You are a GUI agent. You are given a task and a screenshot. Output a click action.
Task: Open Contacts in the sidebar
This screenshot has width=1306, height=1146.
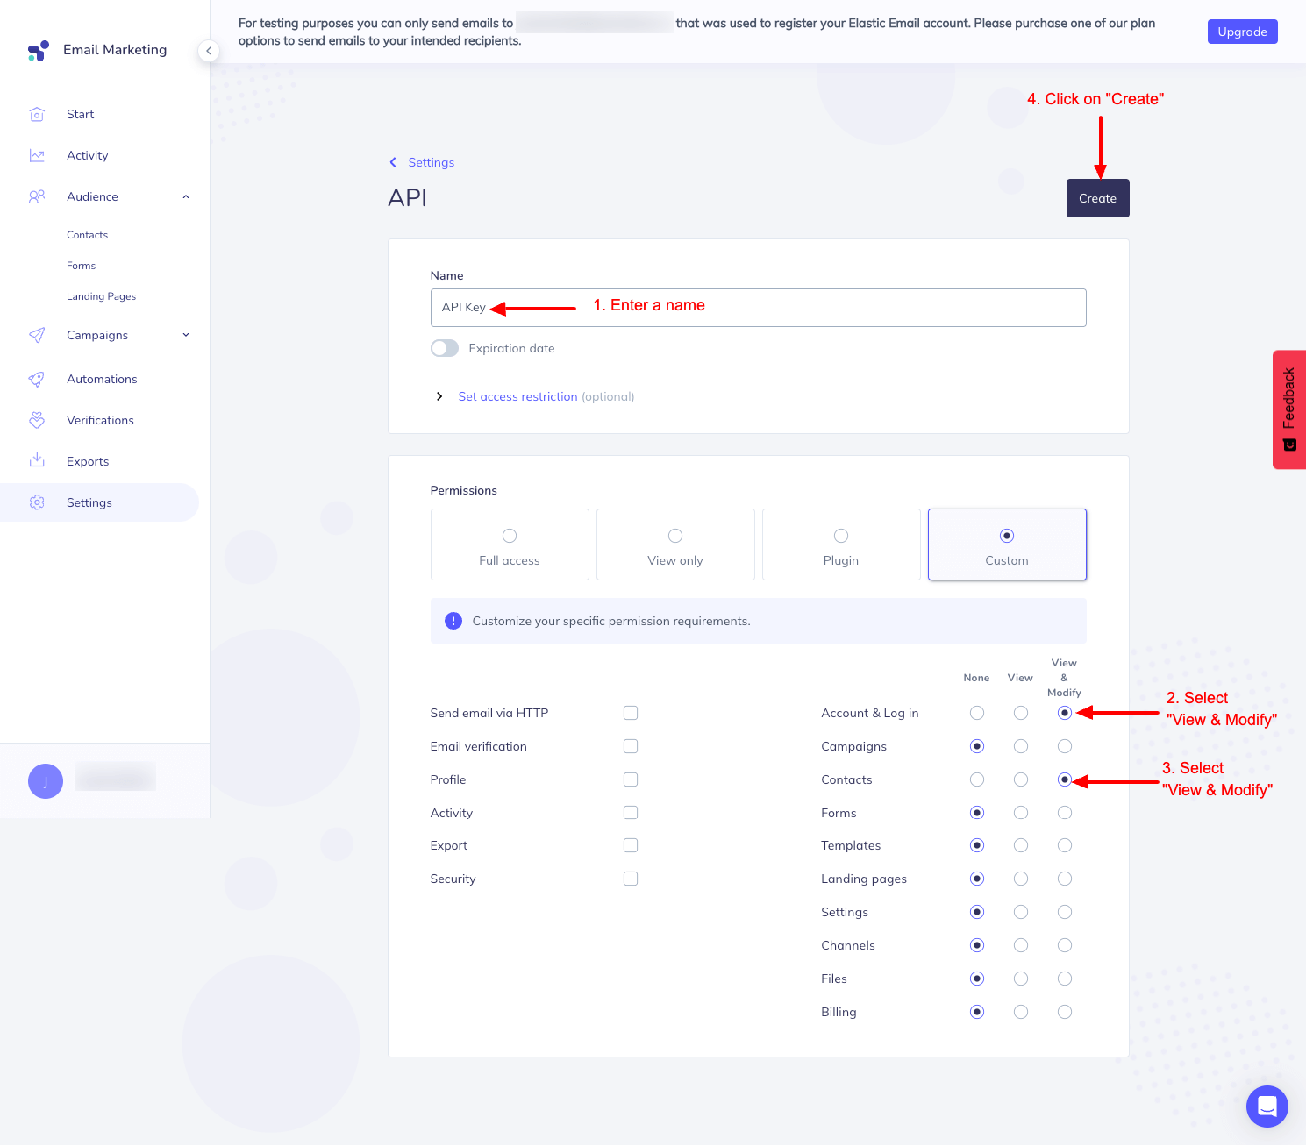(x=88, y=236)
